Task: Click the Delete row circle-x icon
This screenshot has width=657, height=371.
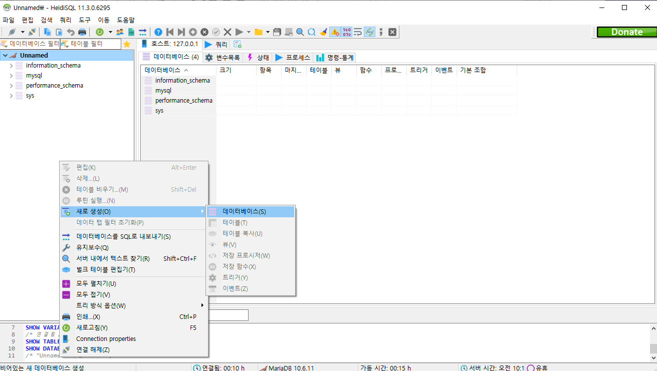Action: 204,32
